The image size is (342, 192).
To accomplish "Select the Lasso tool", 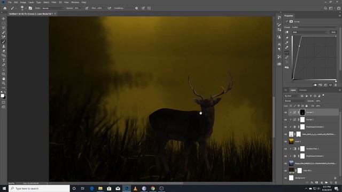I will (4, 28).
